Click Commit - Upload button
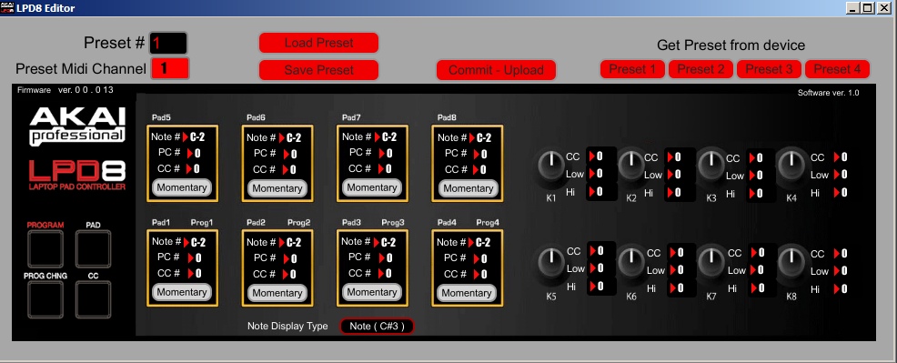897x363 pixels. click(496, 70)
